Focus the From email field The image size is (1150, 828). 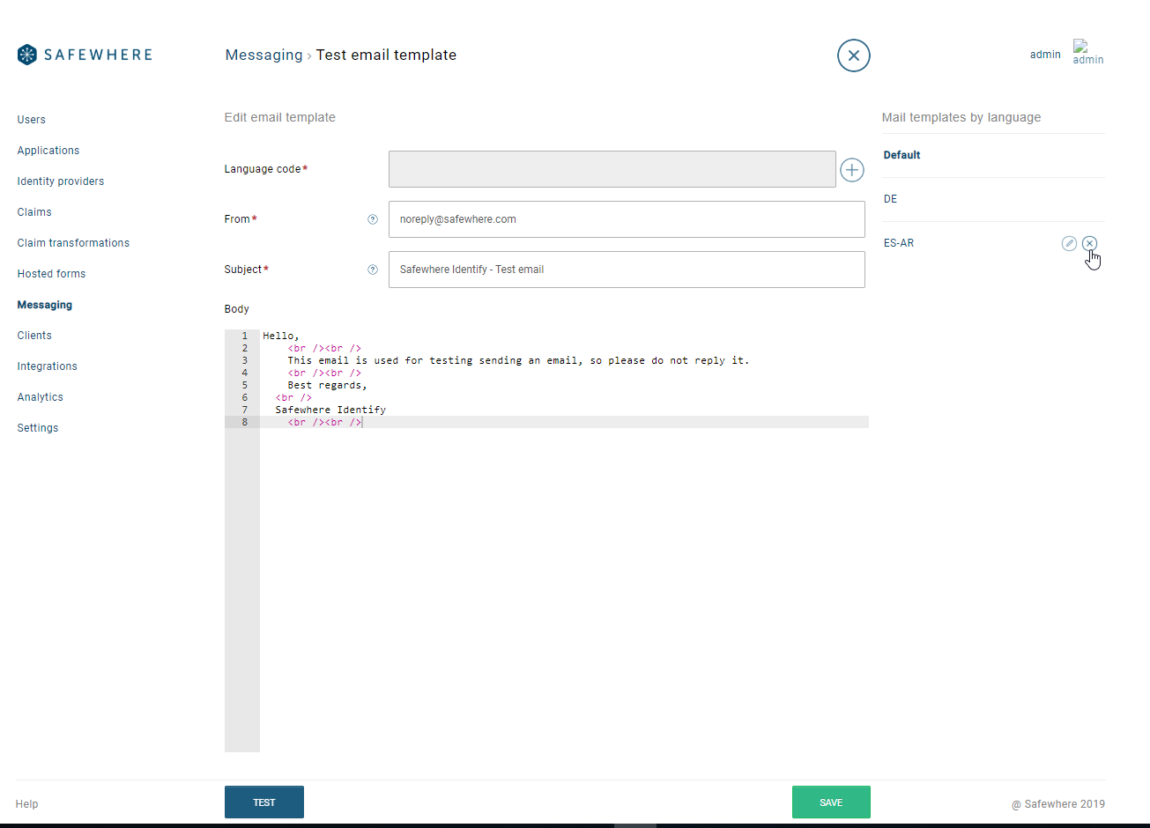coord(627,219)
